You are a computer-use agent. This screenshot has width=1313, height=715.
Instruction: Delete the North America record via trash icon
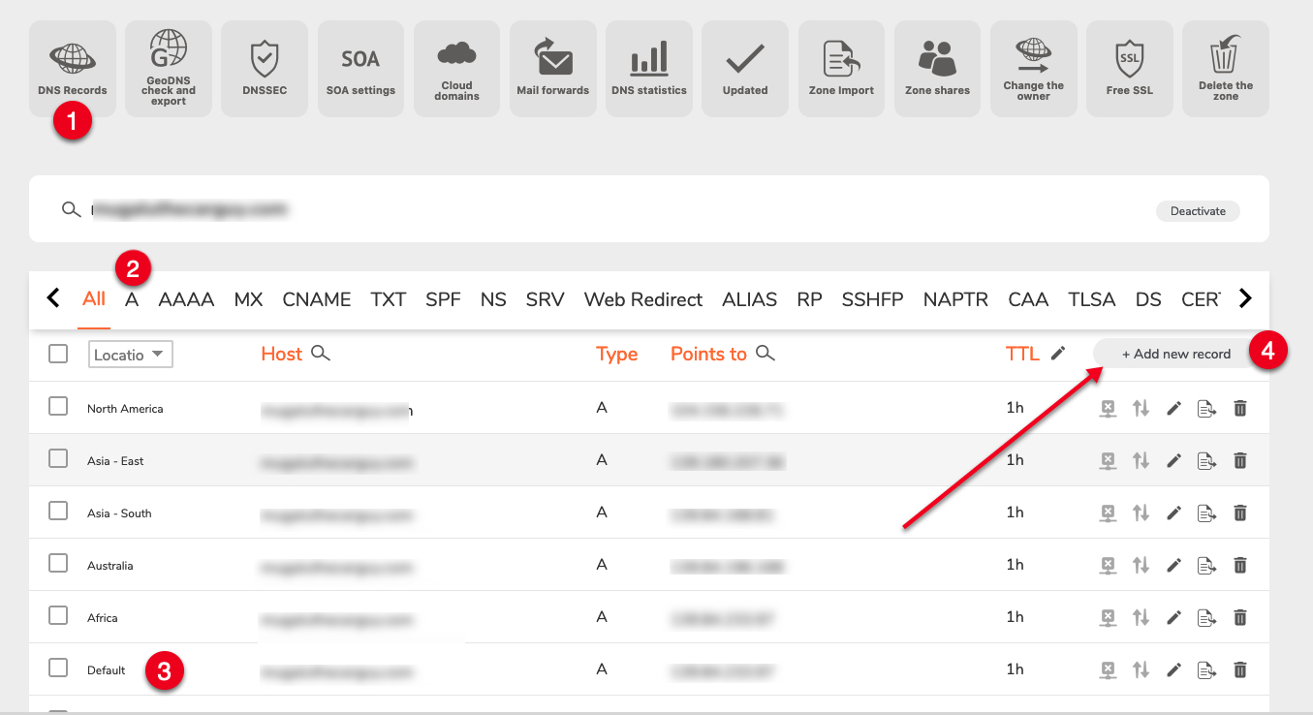pos(1239,408)
